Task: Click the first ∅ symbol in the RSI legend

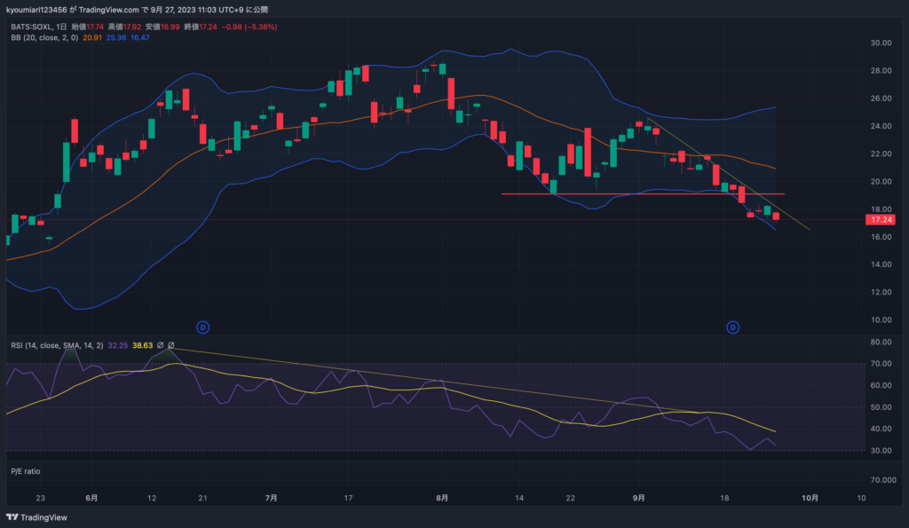Action: tap(160, 345)
